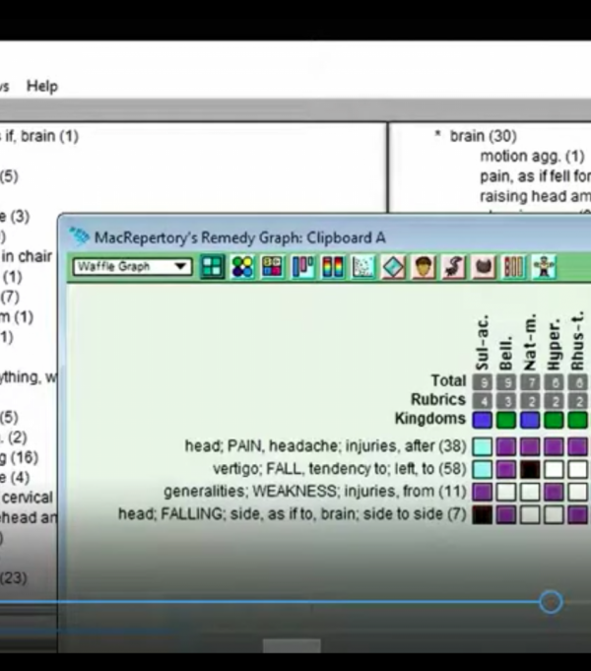
Task: Click Nat-m. blue Kingdoms swatch
Action: point(530,420)
